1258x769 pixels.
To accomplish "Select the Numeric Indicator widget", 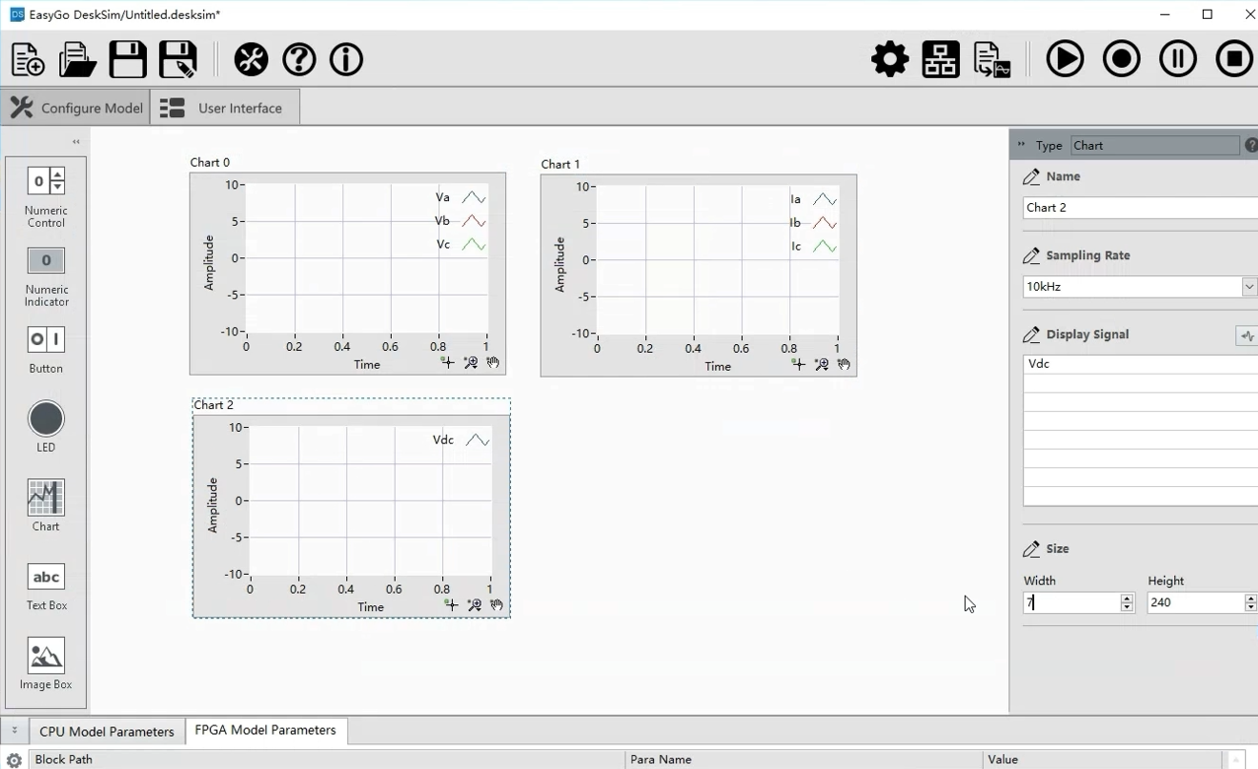I will tap(46, 276).
